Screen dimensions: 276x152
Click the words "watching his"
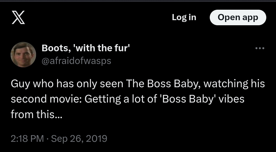pos(234,84)
